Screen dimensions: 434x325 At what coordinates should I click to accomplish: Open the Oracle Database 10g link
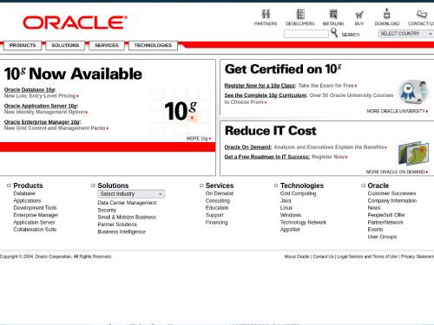click(30, 90)
